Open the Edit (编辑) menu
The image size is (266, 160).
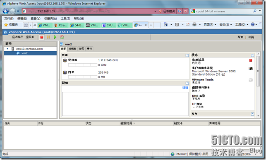[x=22, y=19]
